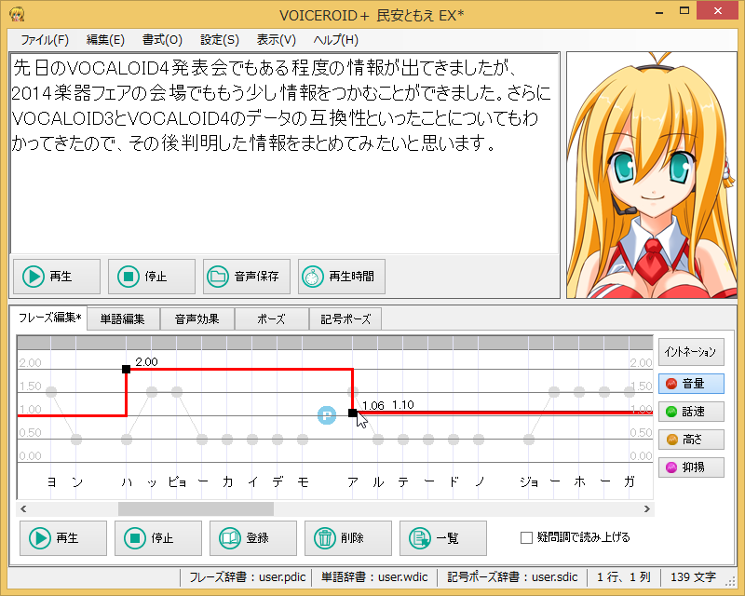Click the first ジョ mora label
Viewport: 745px width, 596px height.
(x=529, y=482)
